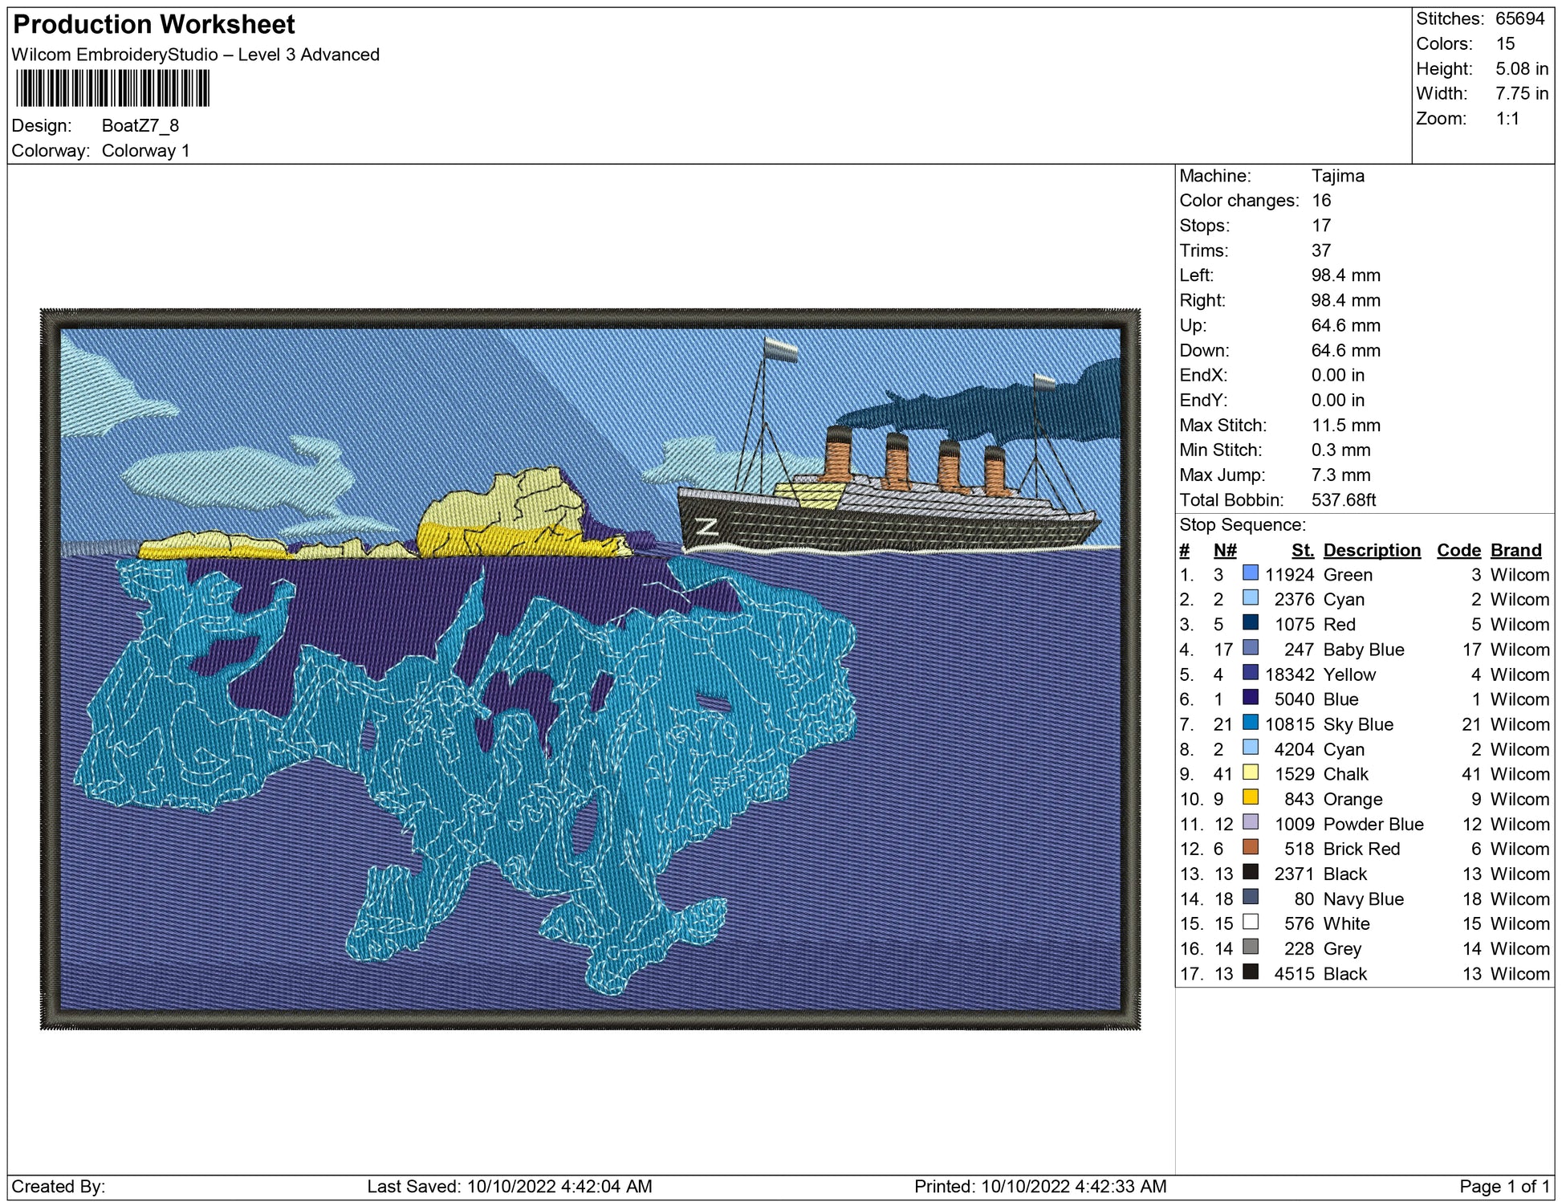Click the White swatch in row 15

tap(1250, 922)
